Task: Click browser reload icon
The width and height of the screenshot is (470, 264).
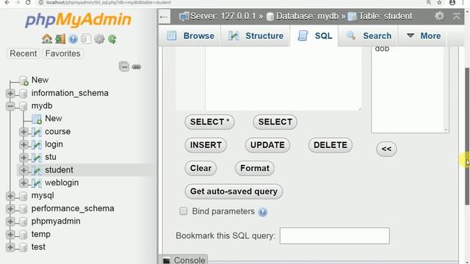Action: coord(28,2)
